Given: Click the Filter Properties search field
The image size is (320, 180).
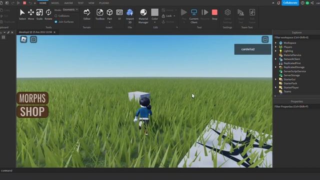Looking at the screenshot, I should (x=296, y=106).
